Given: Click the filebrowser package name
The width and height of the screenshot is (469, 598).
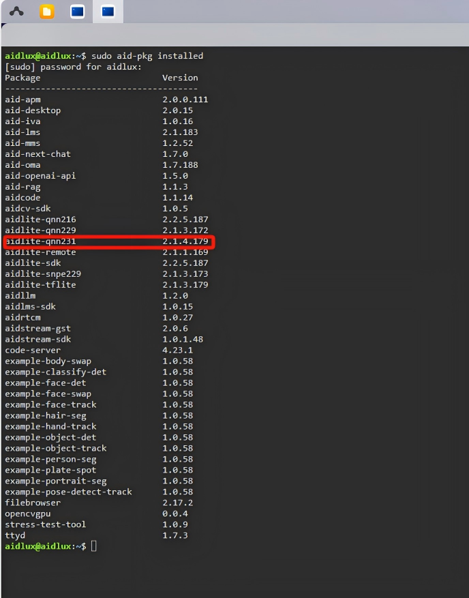Looking at the screenshot, I should pos(33,503).
